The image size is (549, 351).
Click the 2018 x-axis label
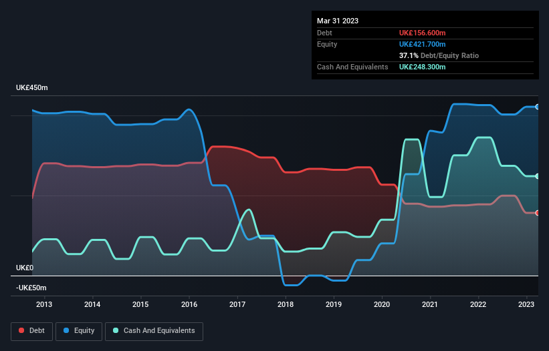pyautogui.click(x=286, y=304)
